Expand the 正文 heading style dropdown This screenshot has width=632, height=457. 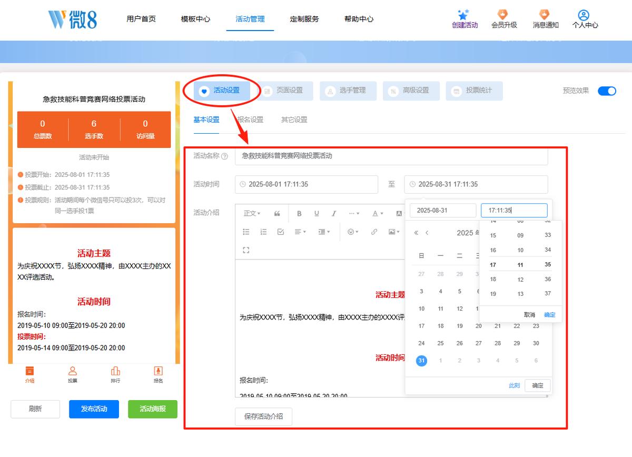click(252, 213)
